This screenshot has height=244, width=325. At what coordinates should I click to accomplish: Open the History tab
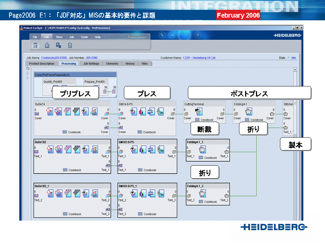click(x=130, y=64)
